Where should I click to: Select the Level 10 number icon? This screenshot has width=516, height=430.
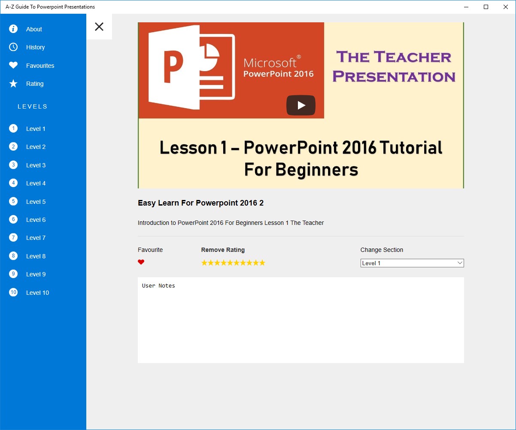[13, 292]
